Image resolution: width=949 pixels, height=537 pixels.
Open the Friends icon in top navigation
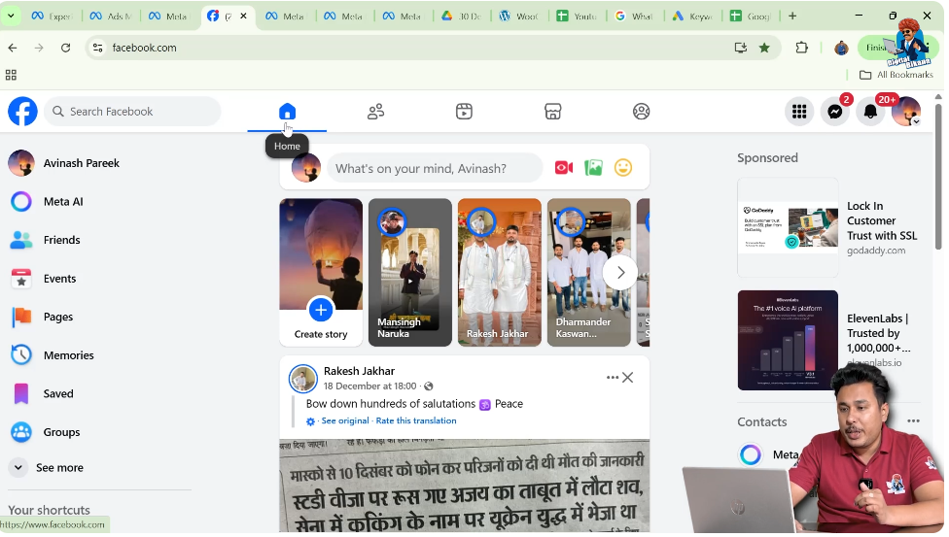(x=375, y=112)
